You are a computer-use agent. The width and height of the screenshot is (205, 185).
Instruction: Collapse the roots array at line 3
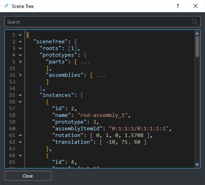pos(20,48)
